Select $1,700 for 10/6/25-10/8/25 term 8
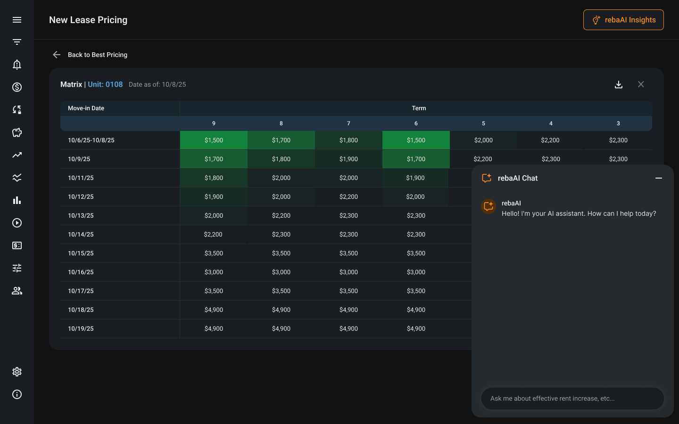The height and width of the screenshot is (424, 679). coord(281,140)
